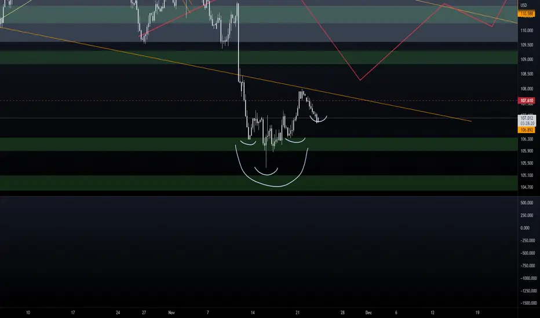The height and width of the screenshot is (318, 540).
Task: Click the red 107.610 price label
Action: [527, 101]
